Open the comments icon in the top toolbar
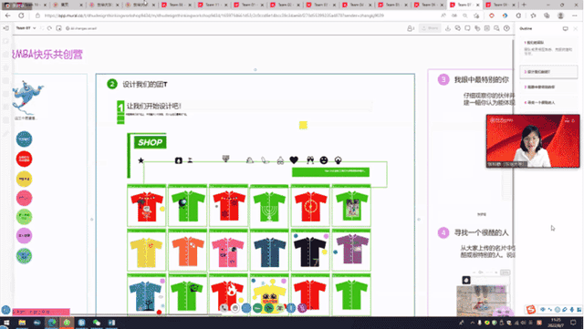The width and height of the screenshot is (584, 329). point(458,28)
